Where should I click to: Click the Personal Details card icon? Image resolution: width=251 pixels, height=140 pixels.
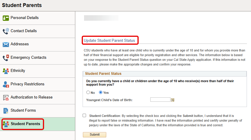(6, 18)
